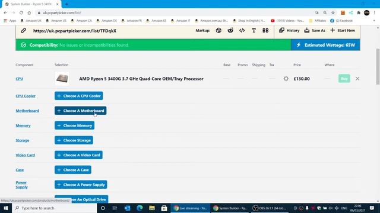Switch to OBS in the taskbar

click(x=270, y=208)
